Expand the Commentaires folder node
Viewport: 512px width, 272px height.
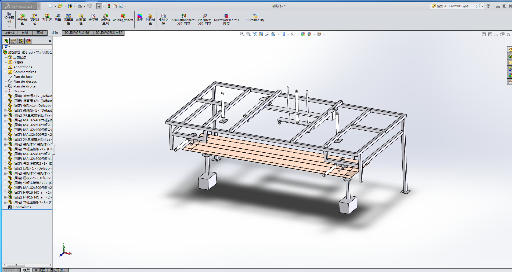[x=5, y=72]
